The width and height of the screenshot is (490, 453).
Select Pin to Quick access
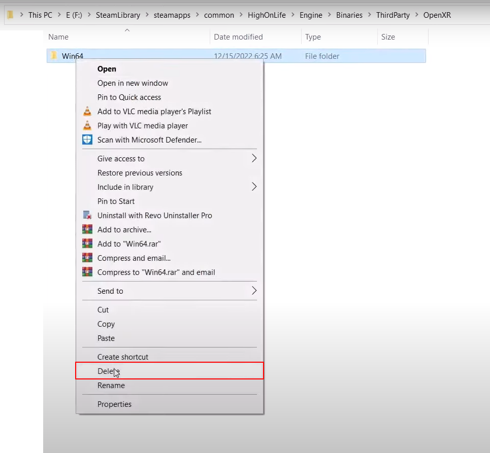click(x=129, y=97)
